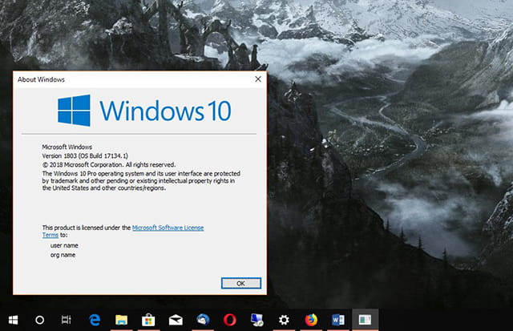Open Settings gear icon
The image size is (513, 331).
(x=284, y=320)
